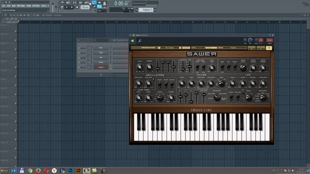This screenshot has height=174, width=310.
Task: Click the add pattern plus button
Action: [x=155, y=10]
